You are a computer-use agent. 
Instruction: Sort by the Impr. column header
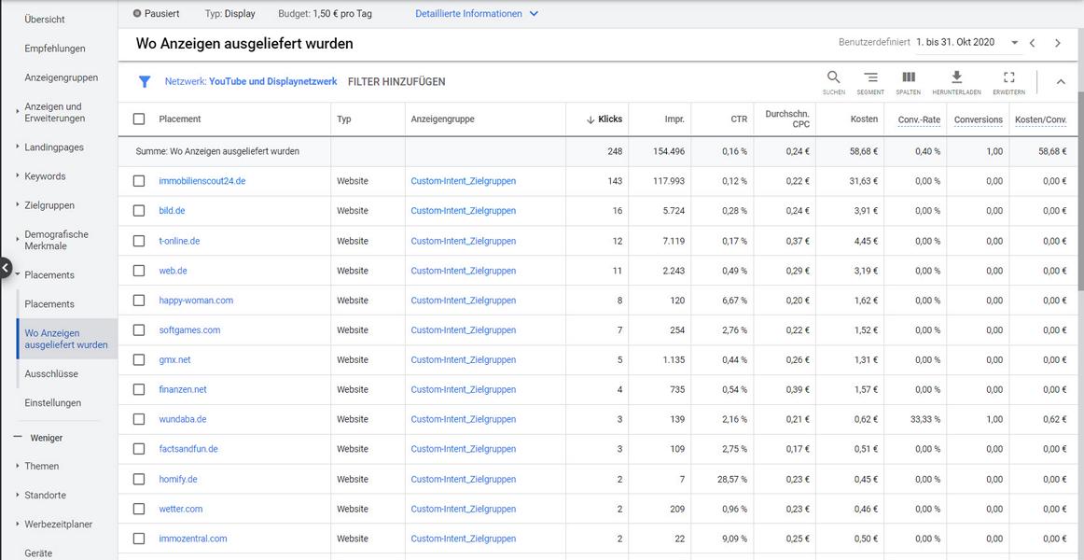tap(674, 119)
